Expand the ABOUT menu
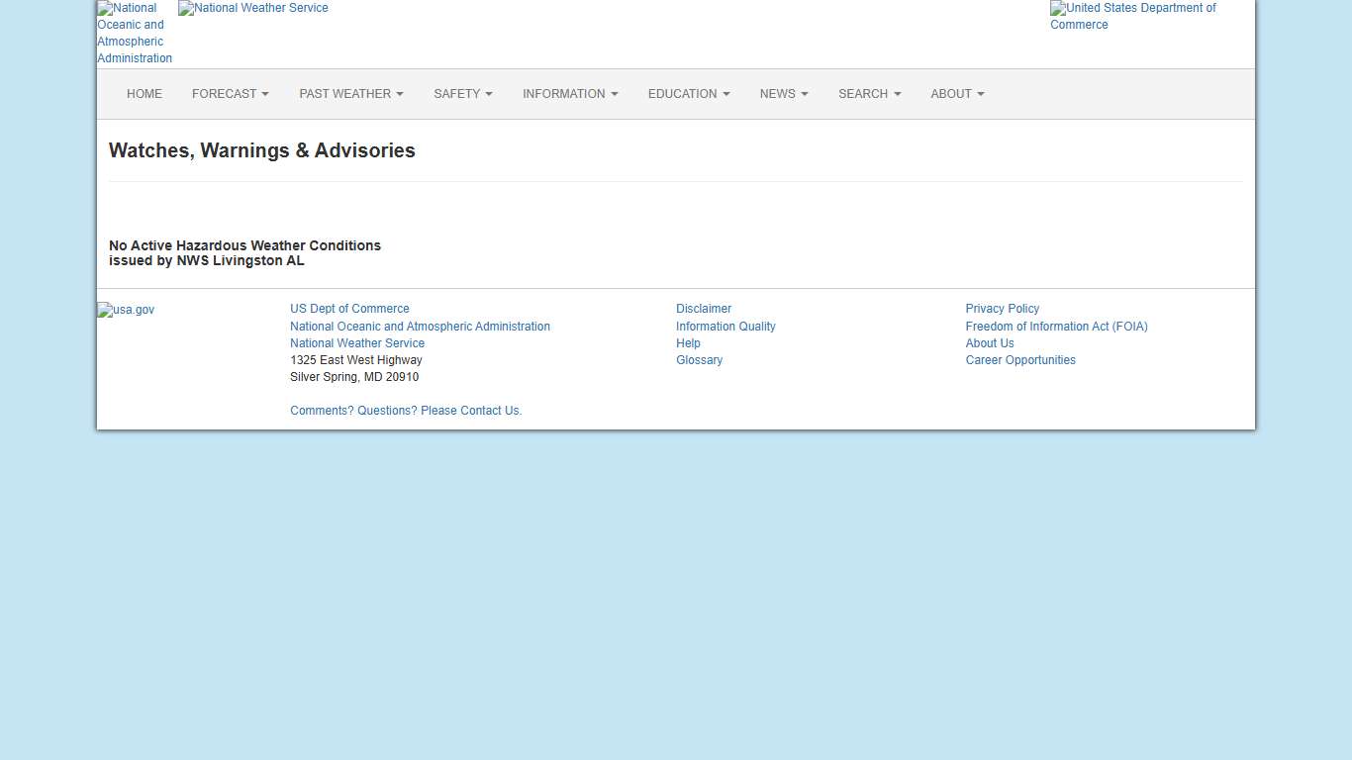1352x760 pixels. coord(956,94)
